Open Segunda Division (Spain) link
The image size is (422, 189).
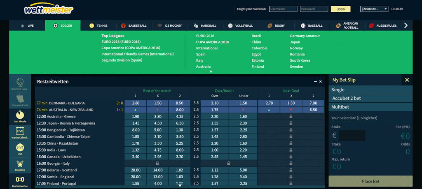122,60
